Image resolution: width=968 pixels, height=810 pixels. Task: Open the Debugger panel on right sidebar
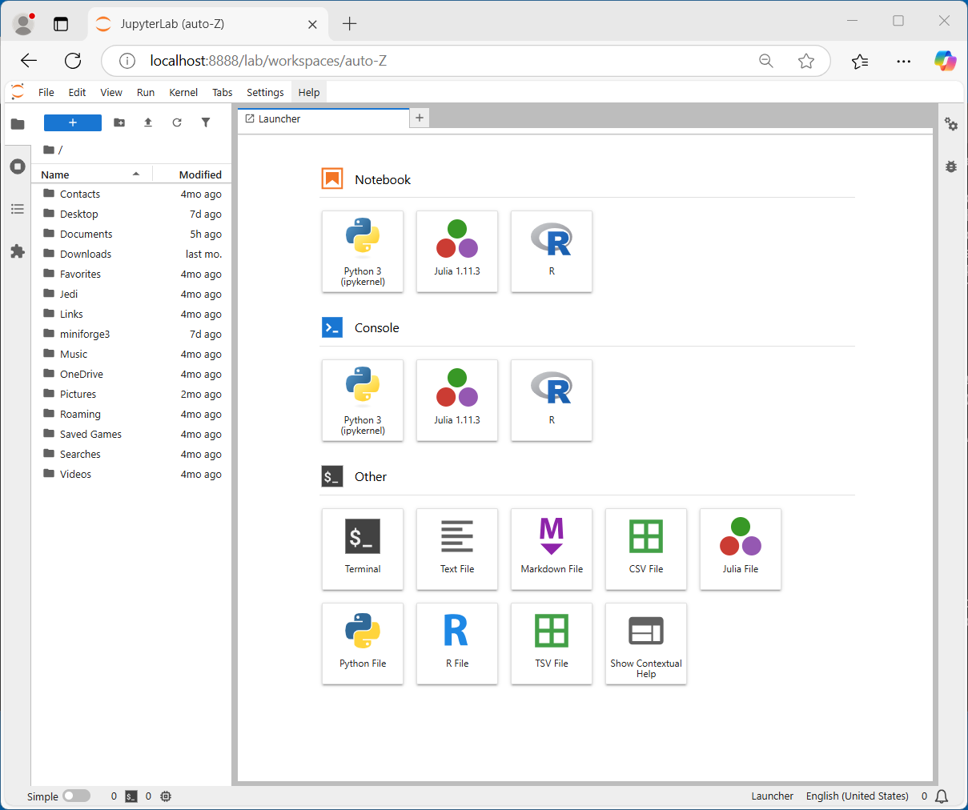[951, 166]
